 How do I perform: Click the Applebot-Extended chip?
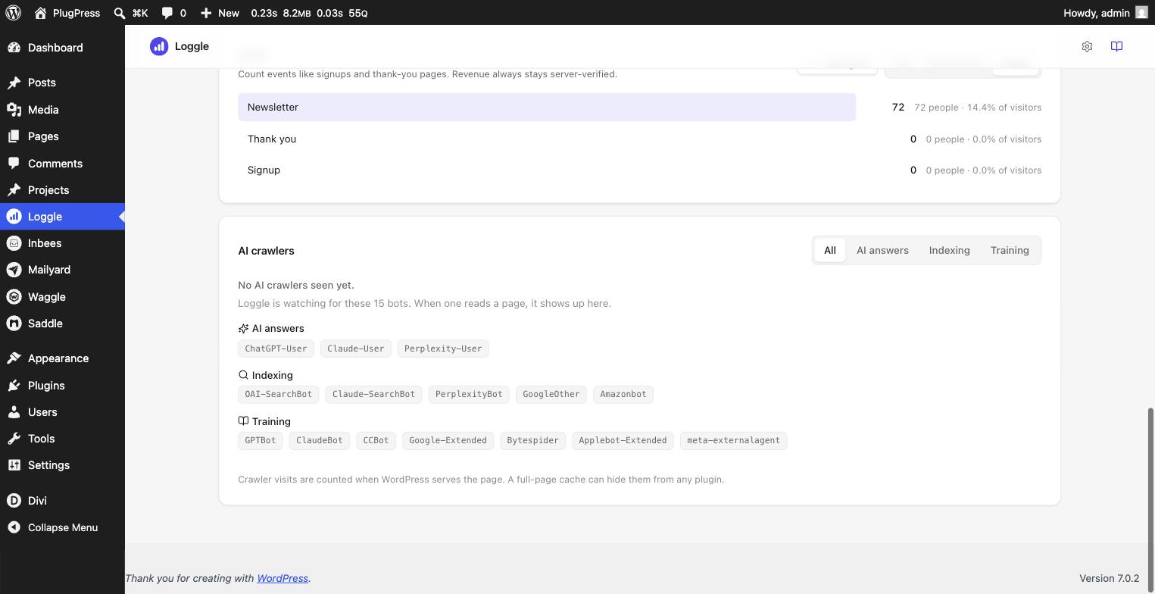click(x=623, y=440)
